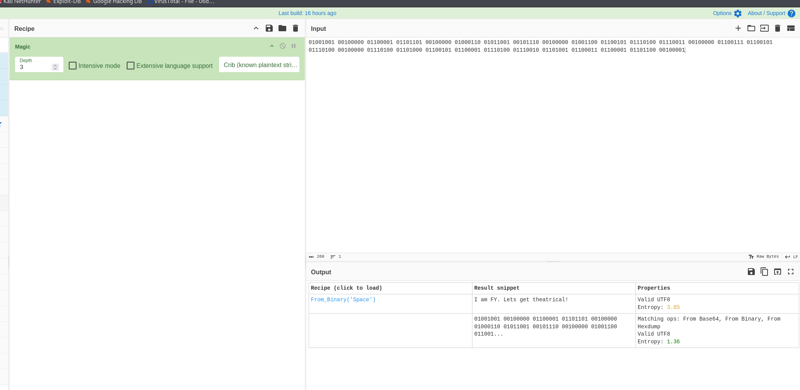Open Options settings
The image size is (800, 390).
pyautogui.click(x=727, y=13)
